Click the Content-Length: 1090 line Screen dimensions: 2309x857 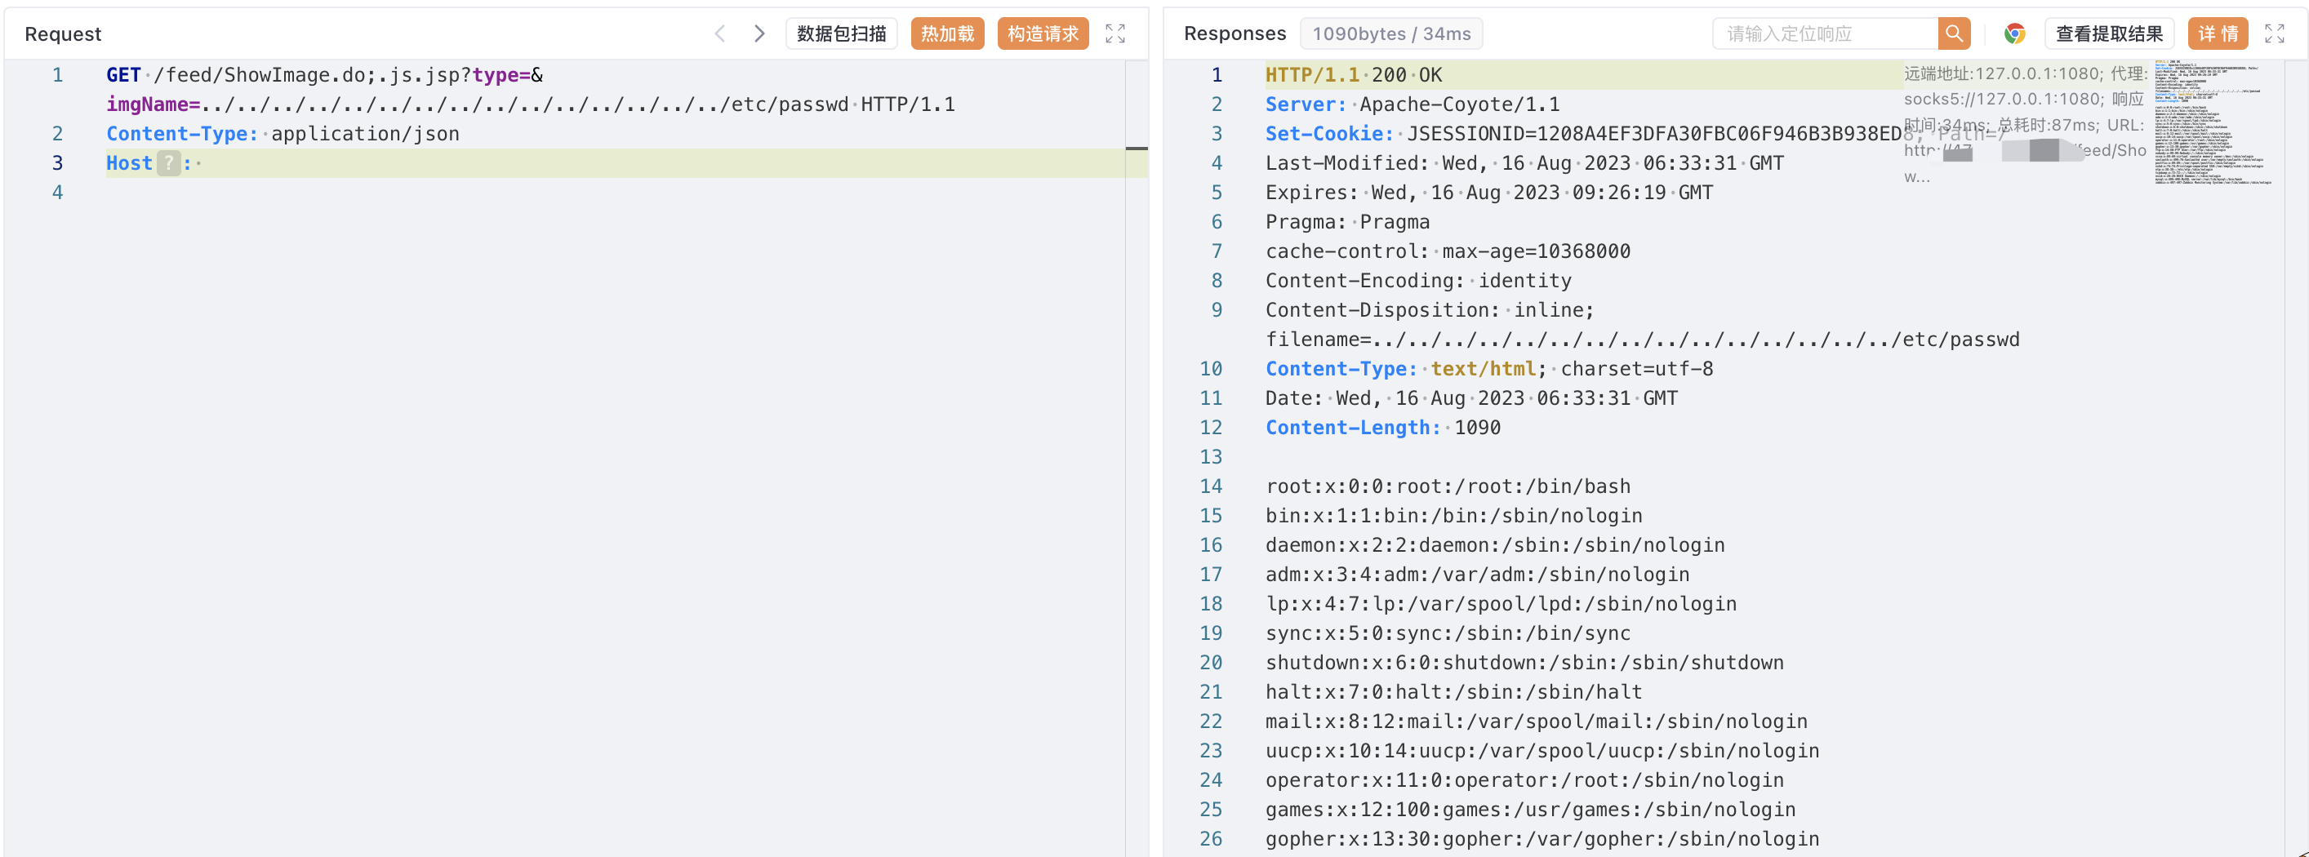[1383, 428]
